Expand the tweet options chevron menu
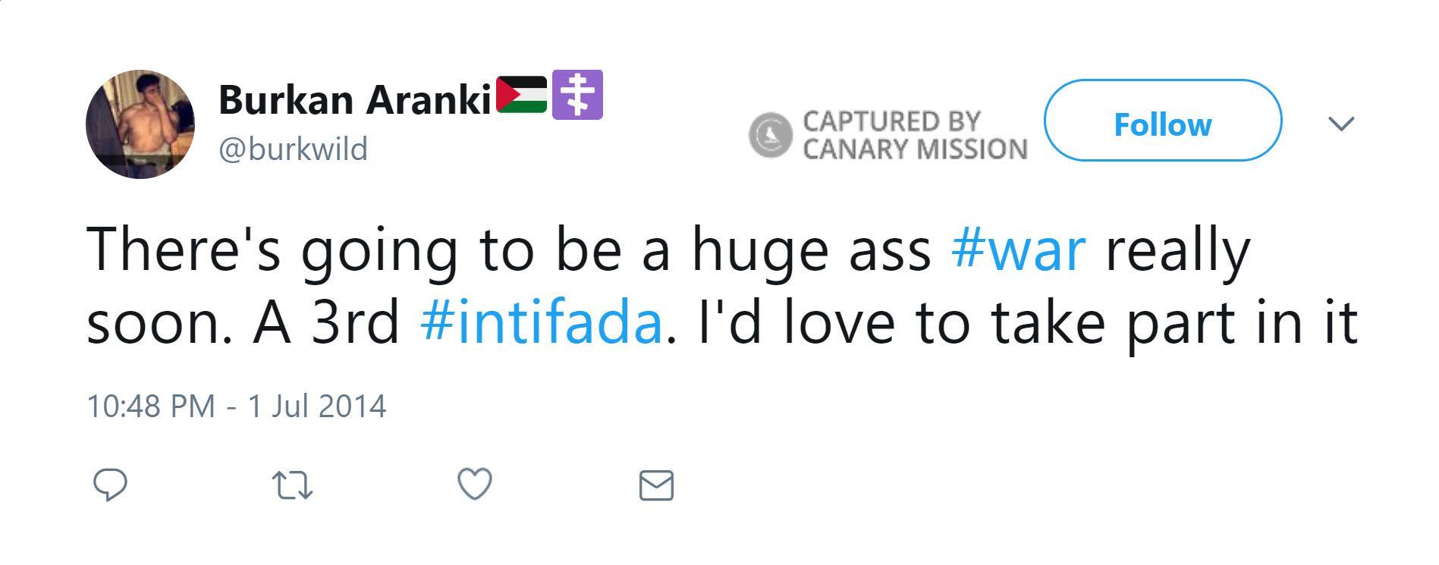Screen dimensions: 1439x565 point(1341,124)
